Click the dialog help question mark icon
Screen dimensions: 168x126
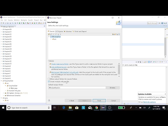[49, 100]
